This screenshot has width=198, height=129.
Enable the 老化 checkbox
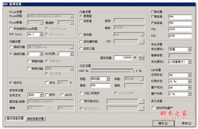pos(47,83)
